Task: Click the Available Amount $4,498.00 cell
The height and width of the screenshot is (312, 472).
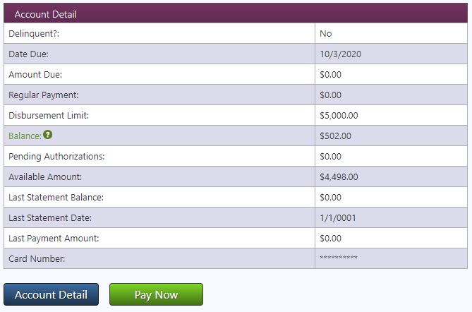Action: coord(391,176)
